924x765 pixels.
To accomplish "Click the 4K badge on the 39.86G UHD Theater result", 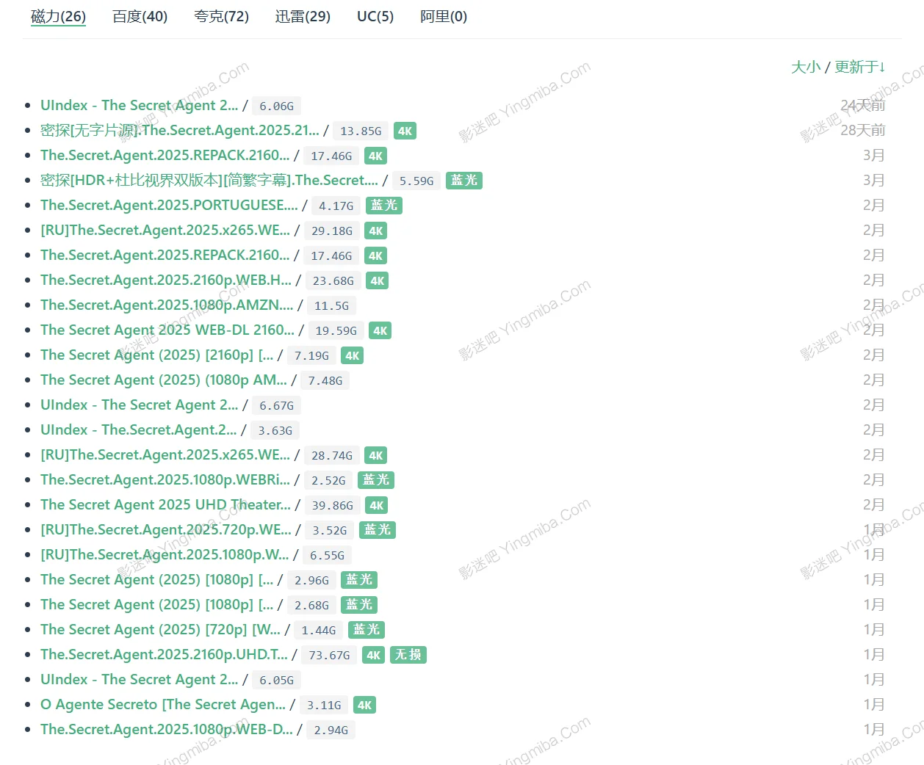I will pos(376,505).
